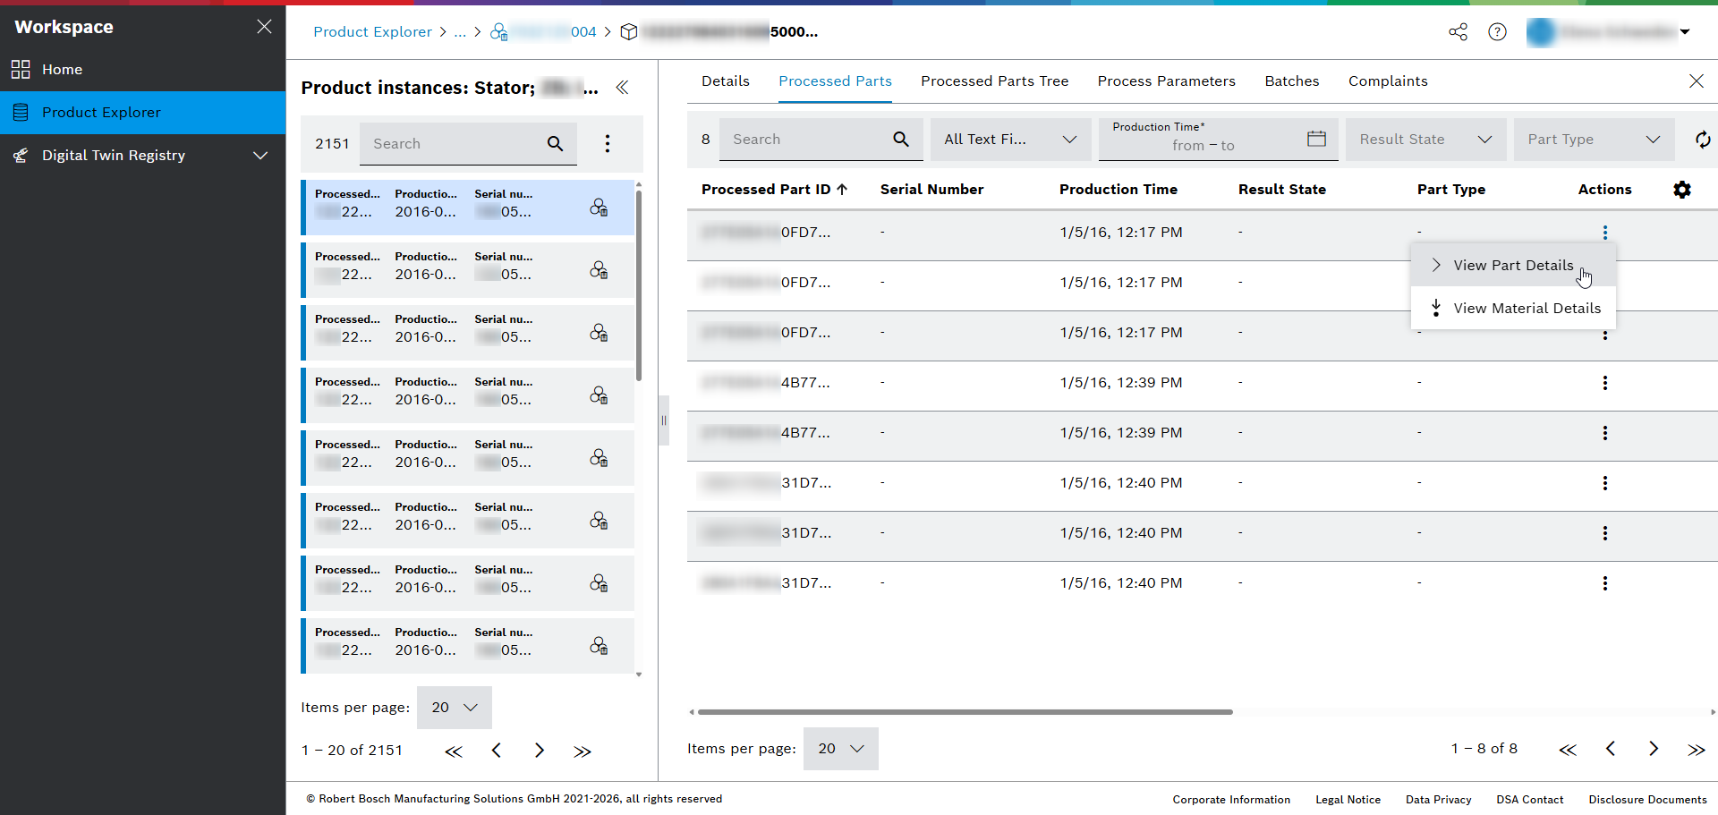
Task: Click genealogy icon of second product instance
Action: (599, 270)
